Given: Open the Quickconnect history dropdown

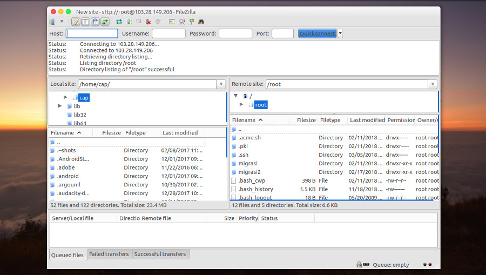Looking at the screenshot, I should (340, 33).
